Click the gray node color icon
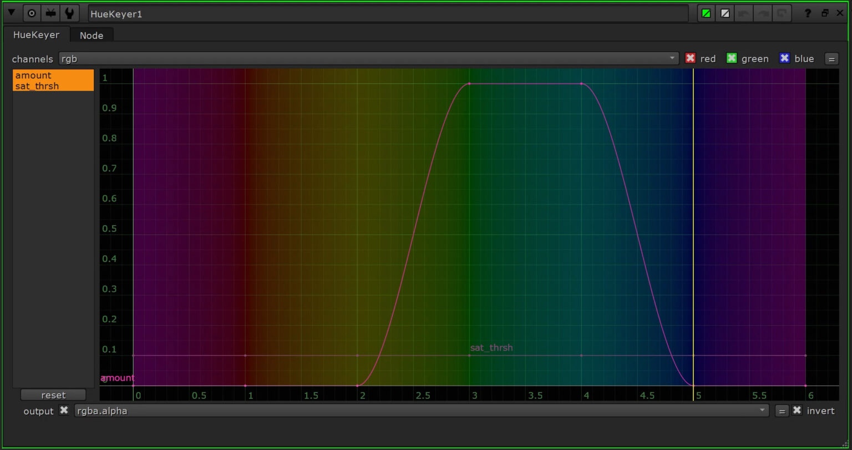The height and width of the screenshot is (450, 852). point(725,13)
